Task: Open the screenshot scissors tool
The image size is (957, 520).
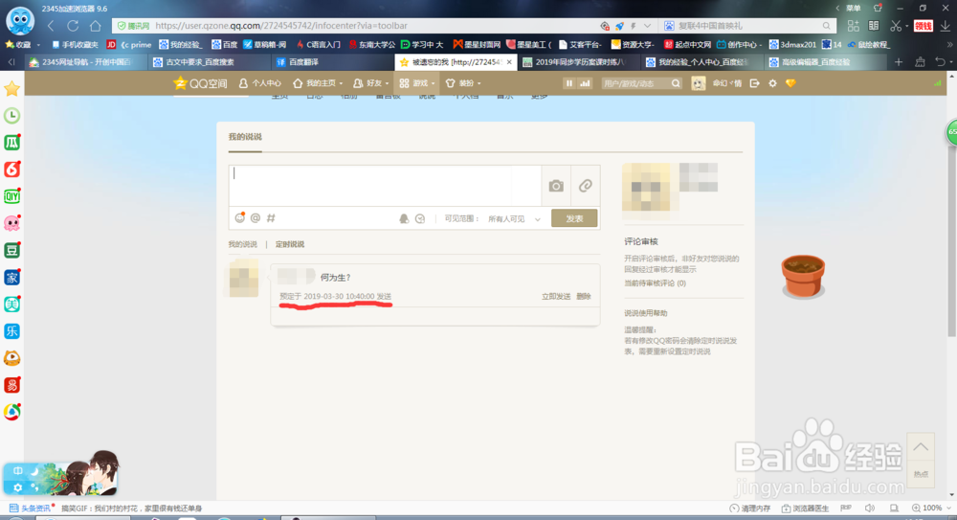Action: tap(896, 26)
